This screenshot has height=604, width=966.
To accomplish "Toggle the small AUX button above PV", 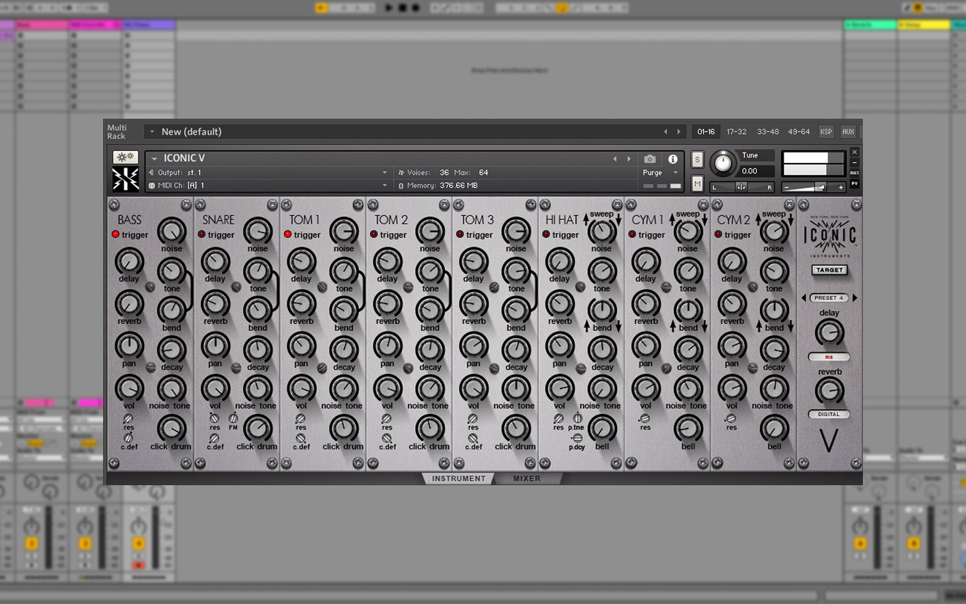I will [x=855, y=173].
